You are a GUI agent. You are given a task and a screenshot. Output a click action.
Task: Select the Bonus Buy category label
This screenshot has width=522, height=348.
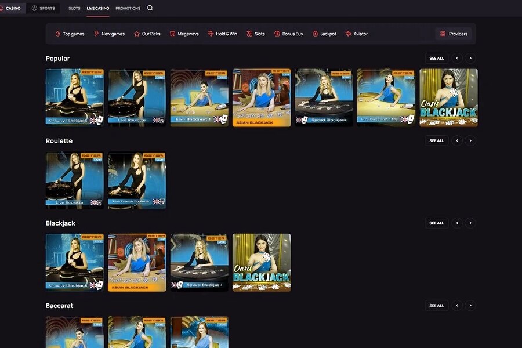coord(293,34)
